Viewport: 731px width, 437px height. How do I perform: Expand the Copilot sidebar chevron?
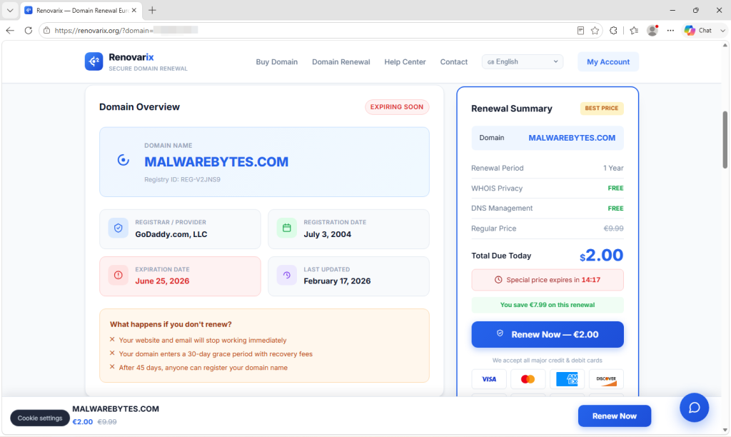click(722, 30)
